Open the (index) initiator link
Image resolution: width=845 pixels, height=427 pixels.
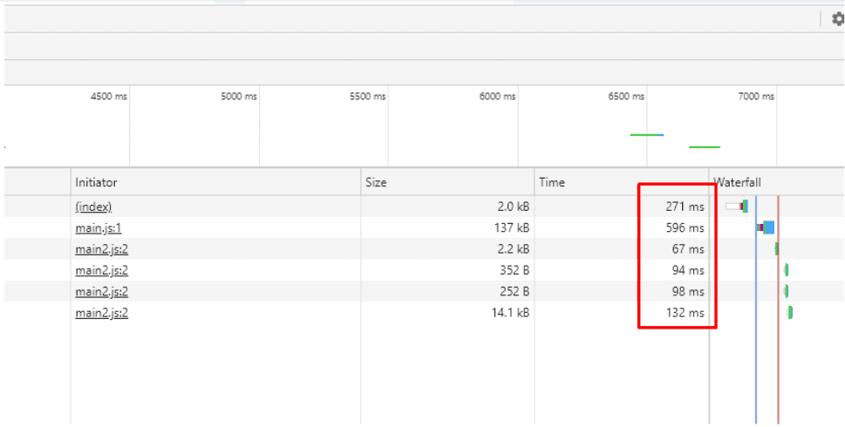pyautogui.click(x=93, y=207)
